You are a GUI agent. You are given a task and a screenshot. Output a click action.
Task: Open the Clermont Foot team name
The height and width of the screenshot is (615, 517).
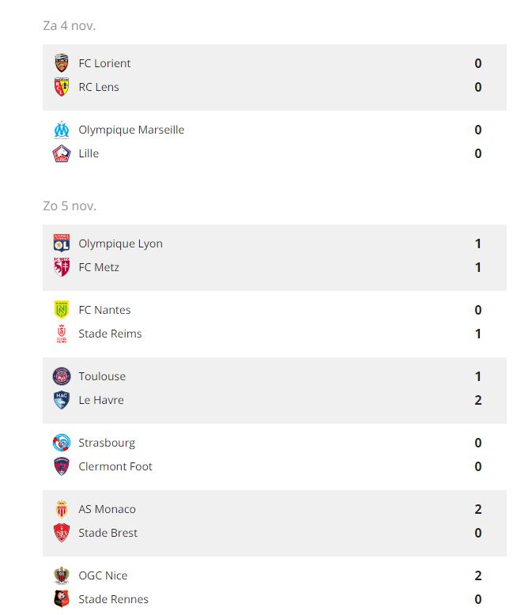[115, 466]
